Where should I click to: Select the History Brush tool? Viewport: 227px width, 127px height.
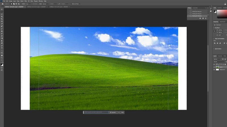pos(2,34)
